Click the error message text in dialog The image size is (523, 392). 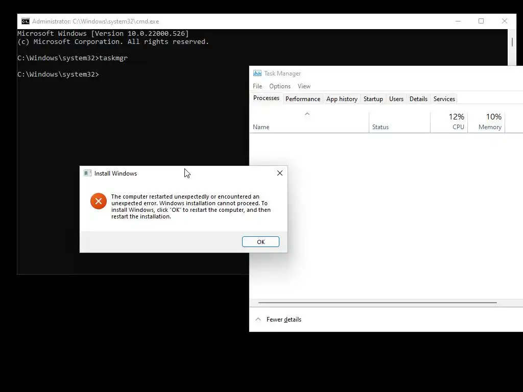191,206
